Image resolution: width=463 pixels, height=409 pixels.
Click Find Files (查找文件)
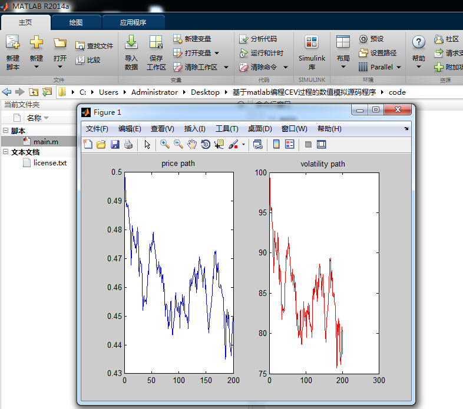tap(94, 46)
